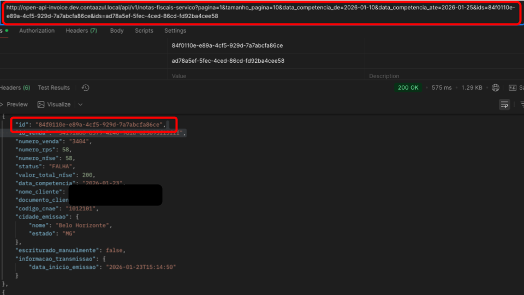The width and height of the screenshot is (524, 295).
Task: Click the save response example icon
Action: coord(513,87)
